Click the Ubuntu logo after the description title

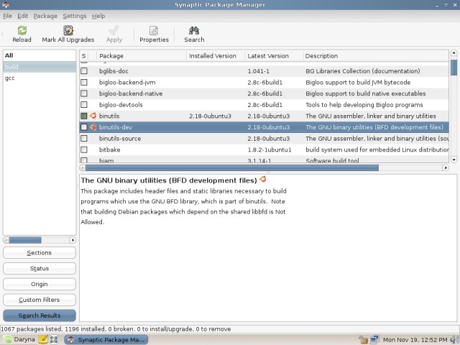pyautogui.click(x=262, y=179)
